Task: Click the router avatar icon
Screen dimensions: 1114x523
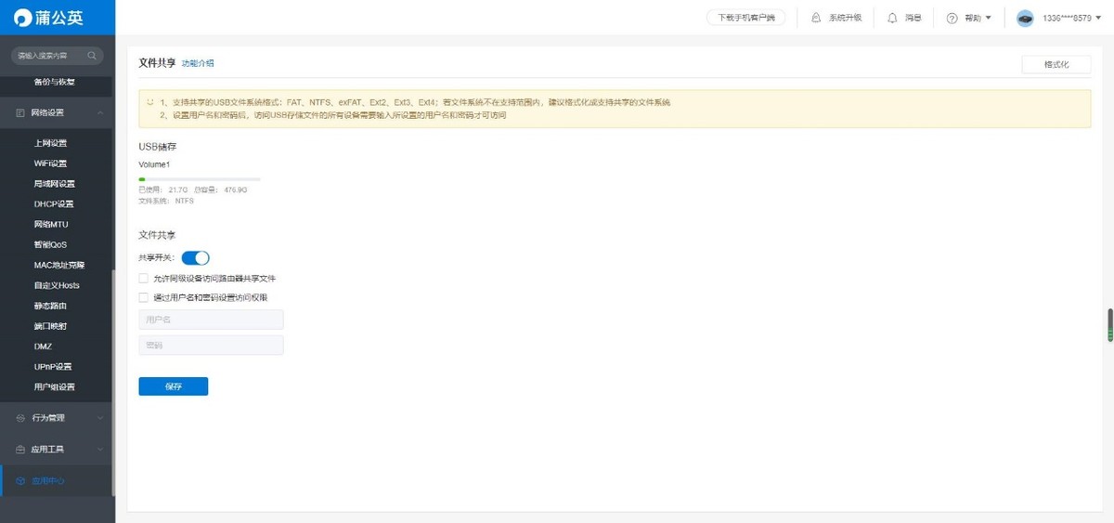Action: pyautogui.click(x=1025, y=18)
